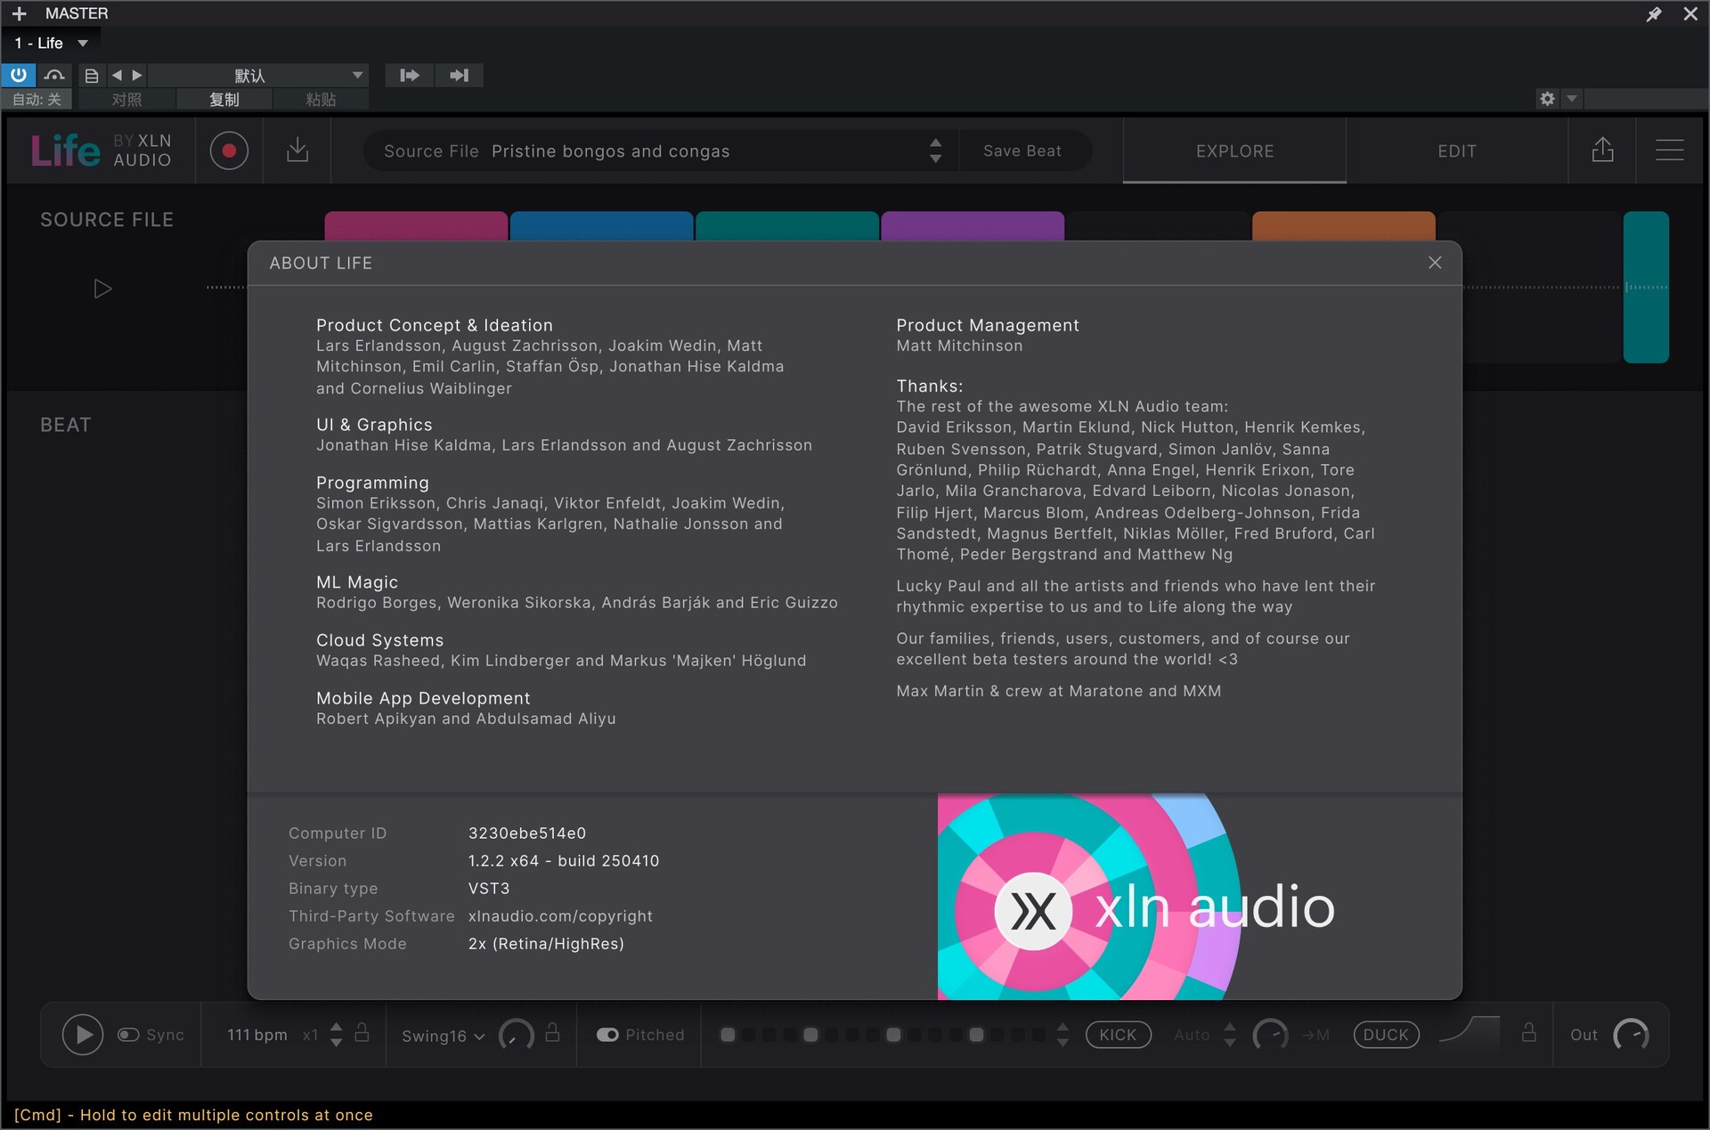Click the →M icon
Viewport: 1710px width, 1130px height.
coord(1315,1035)
